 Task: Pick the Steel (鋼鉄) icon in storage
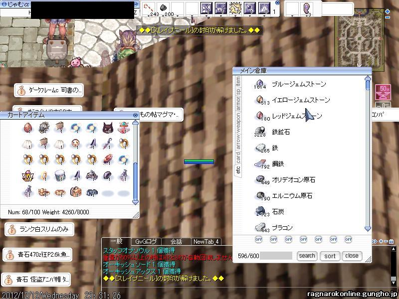[260, 163]
